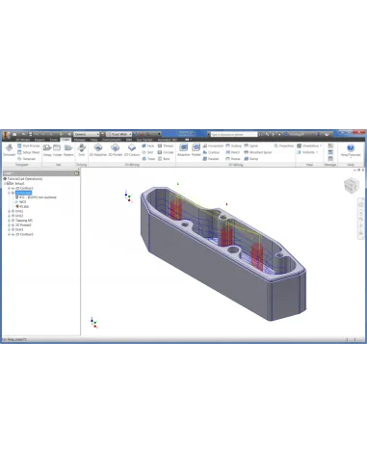This screenshot has height=474, width=367.
Task: Open the Visibility dropdown
Action: click(307, 152)
